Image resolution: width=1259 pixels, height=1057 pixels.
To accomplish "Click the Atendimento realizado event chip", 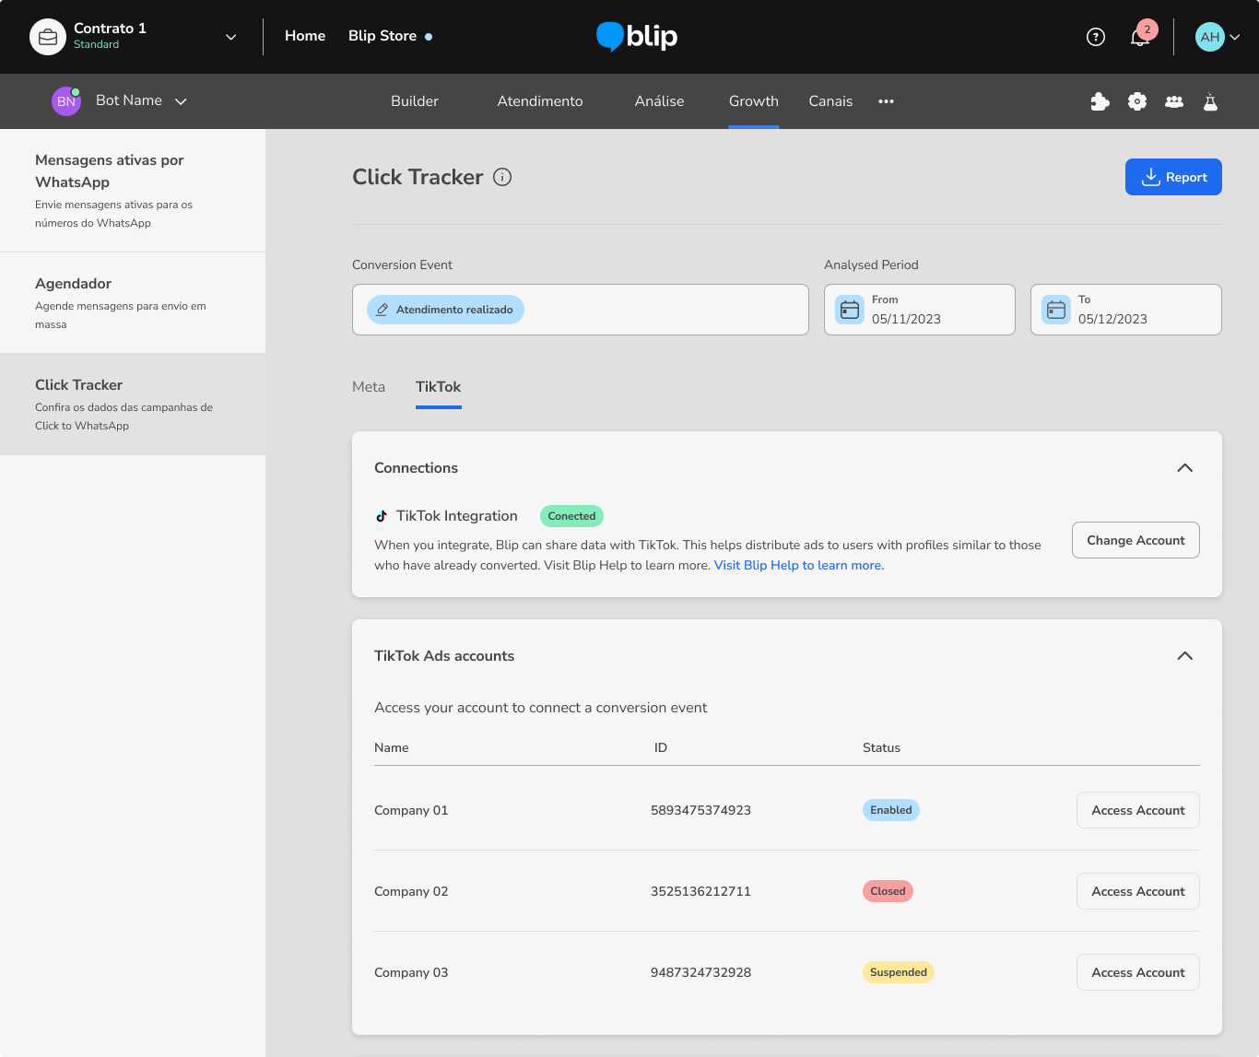I will (x=445, y=310).
